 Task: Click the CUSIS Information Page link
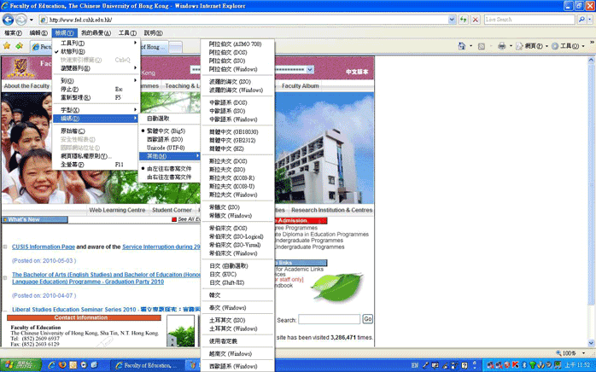44,247
